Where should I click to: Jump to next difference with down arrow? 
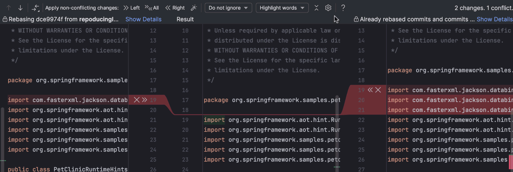click(20, 8)
